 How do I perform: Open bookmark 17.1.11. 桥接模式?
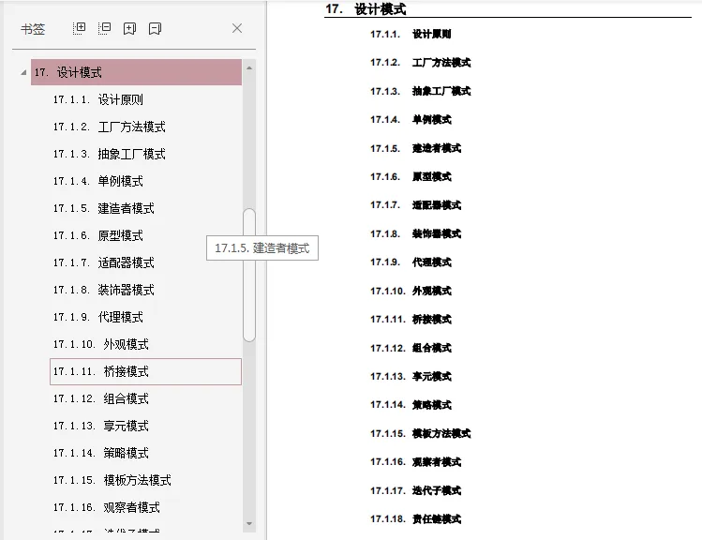tap(145, 371)
